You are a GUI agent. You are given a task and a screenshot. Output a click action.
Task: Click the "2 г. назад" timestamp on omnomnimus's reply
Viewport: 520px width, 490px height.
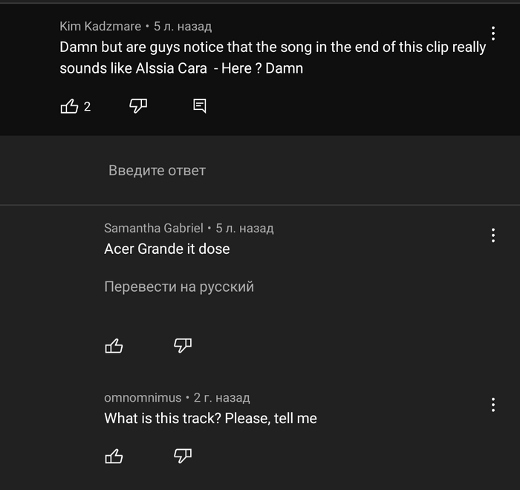(221, 397)
